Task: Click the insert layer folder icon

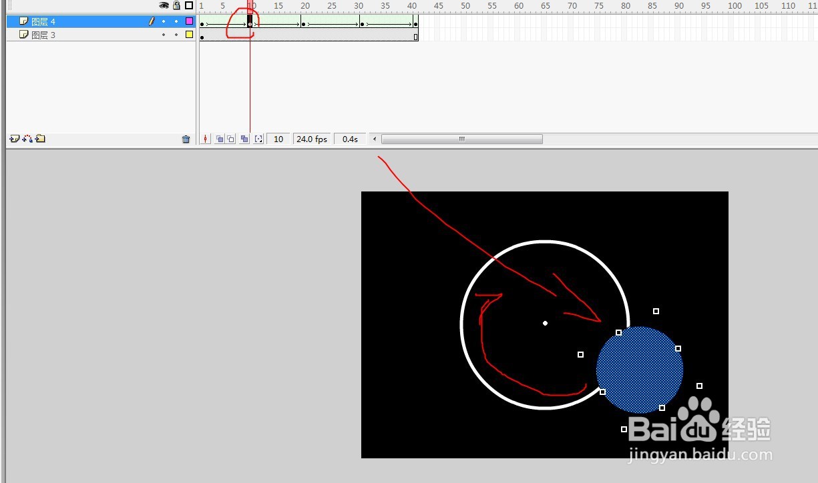Action: pyautogui.click(x=41, y=139)
